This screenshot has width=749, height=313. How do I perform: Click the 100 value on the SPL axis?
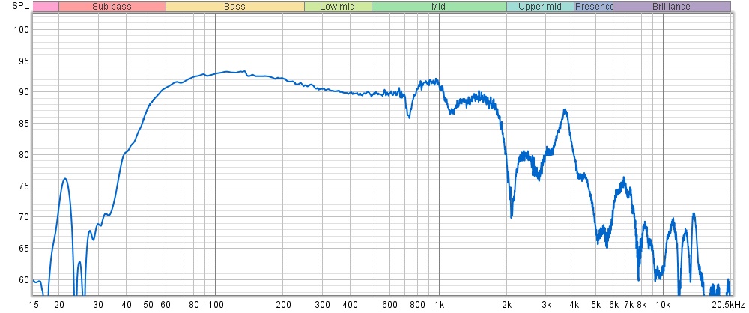23,30
